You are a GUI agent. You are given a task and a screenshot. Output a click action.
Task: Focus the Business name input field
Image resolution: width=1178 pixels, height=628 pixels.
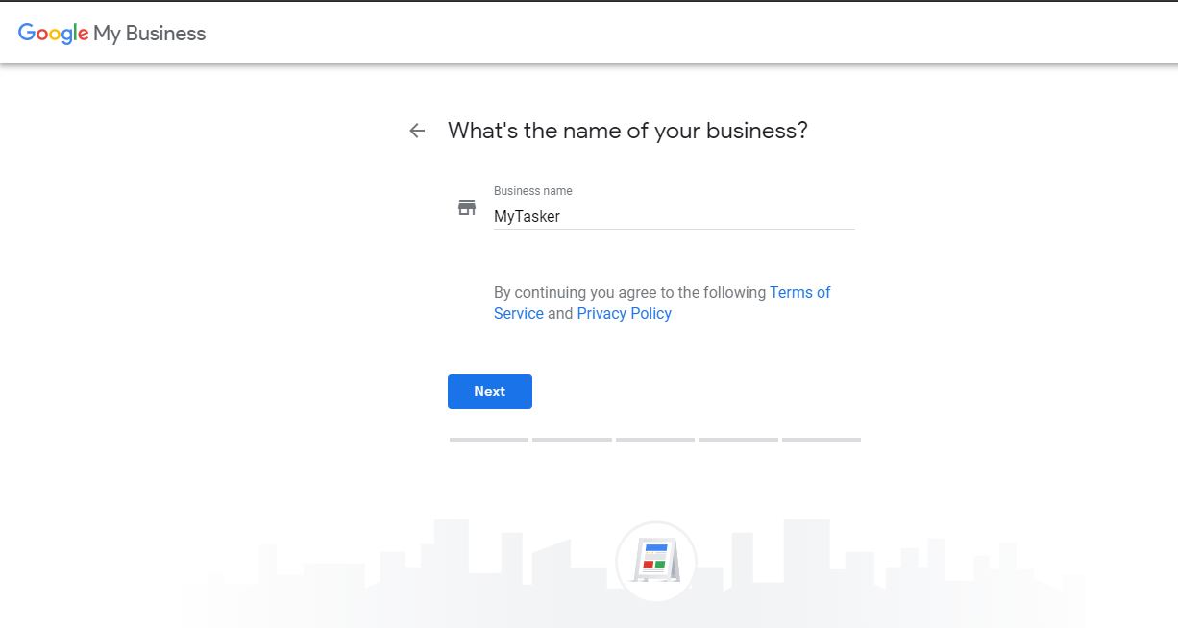pyautogui.click(x=674, y=217)
